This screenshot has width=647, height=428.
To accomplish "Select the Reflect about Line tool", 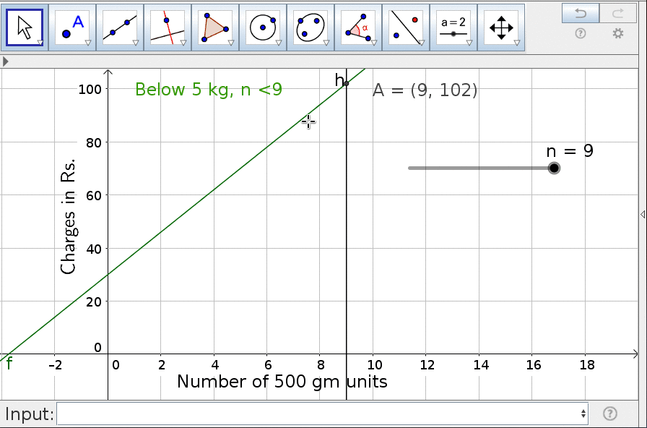I will tap(406, 27).
